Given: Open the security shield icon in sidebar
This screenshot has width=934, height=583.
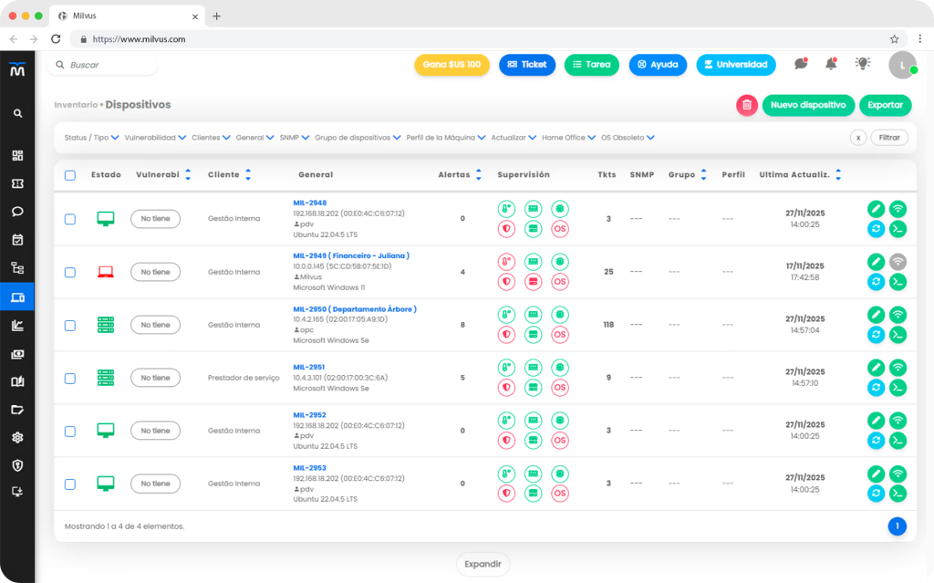Looking at the screenshot, I should click(18, 465).
